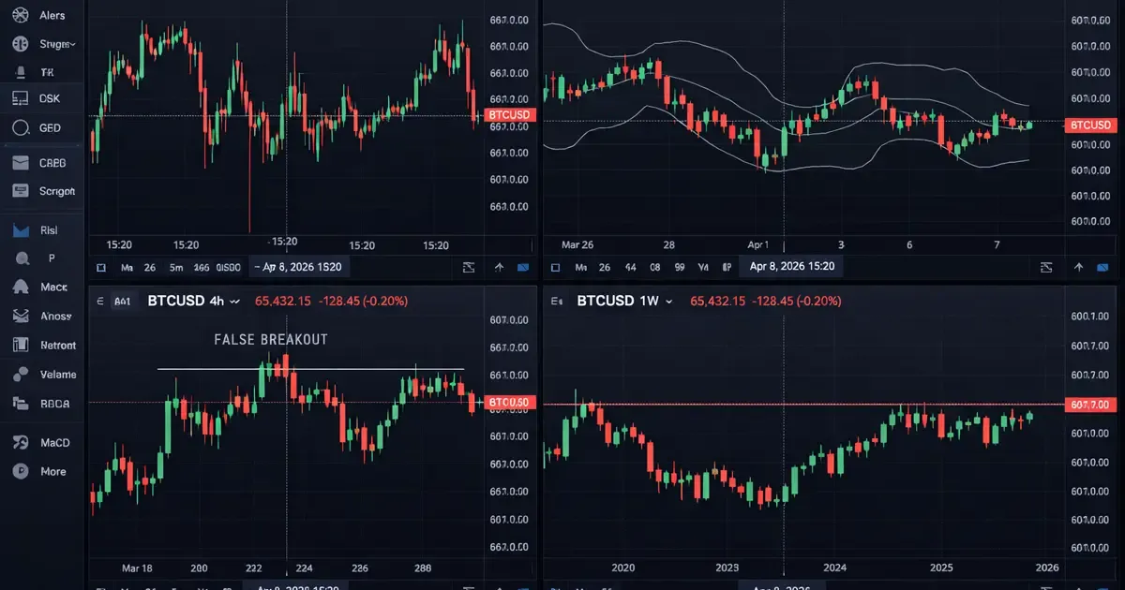Open the More sidebar menu
Image resolution: width=1125 pixels, height=590 pixels.
pyautogui.click(x=41, y=472)
